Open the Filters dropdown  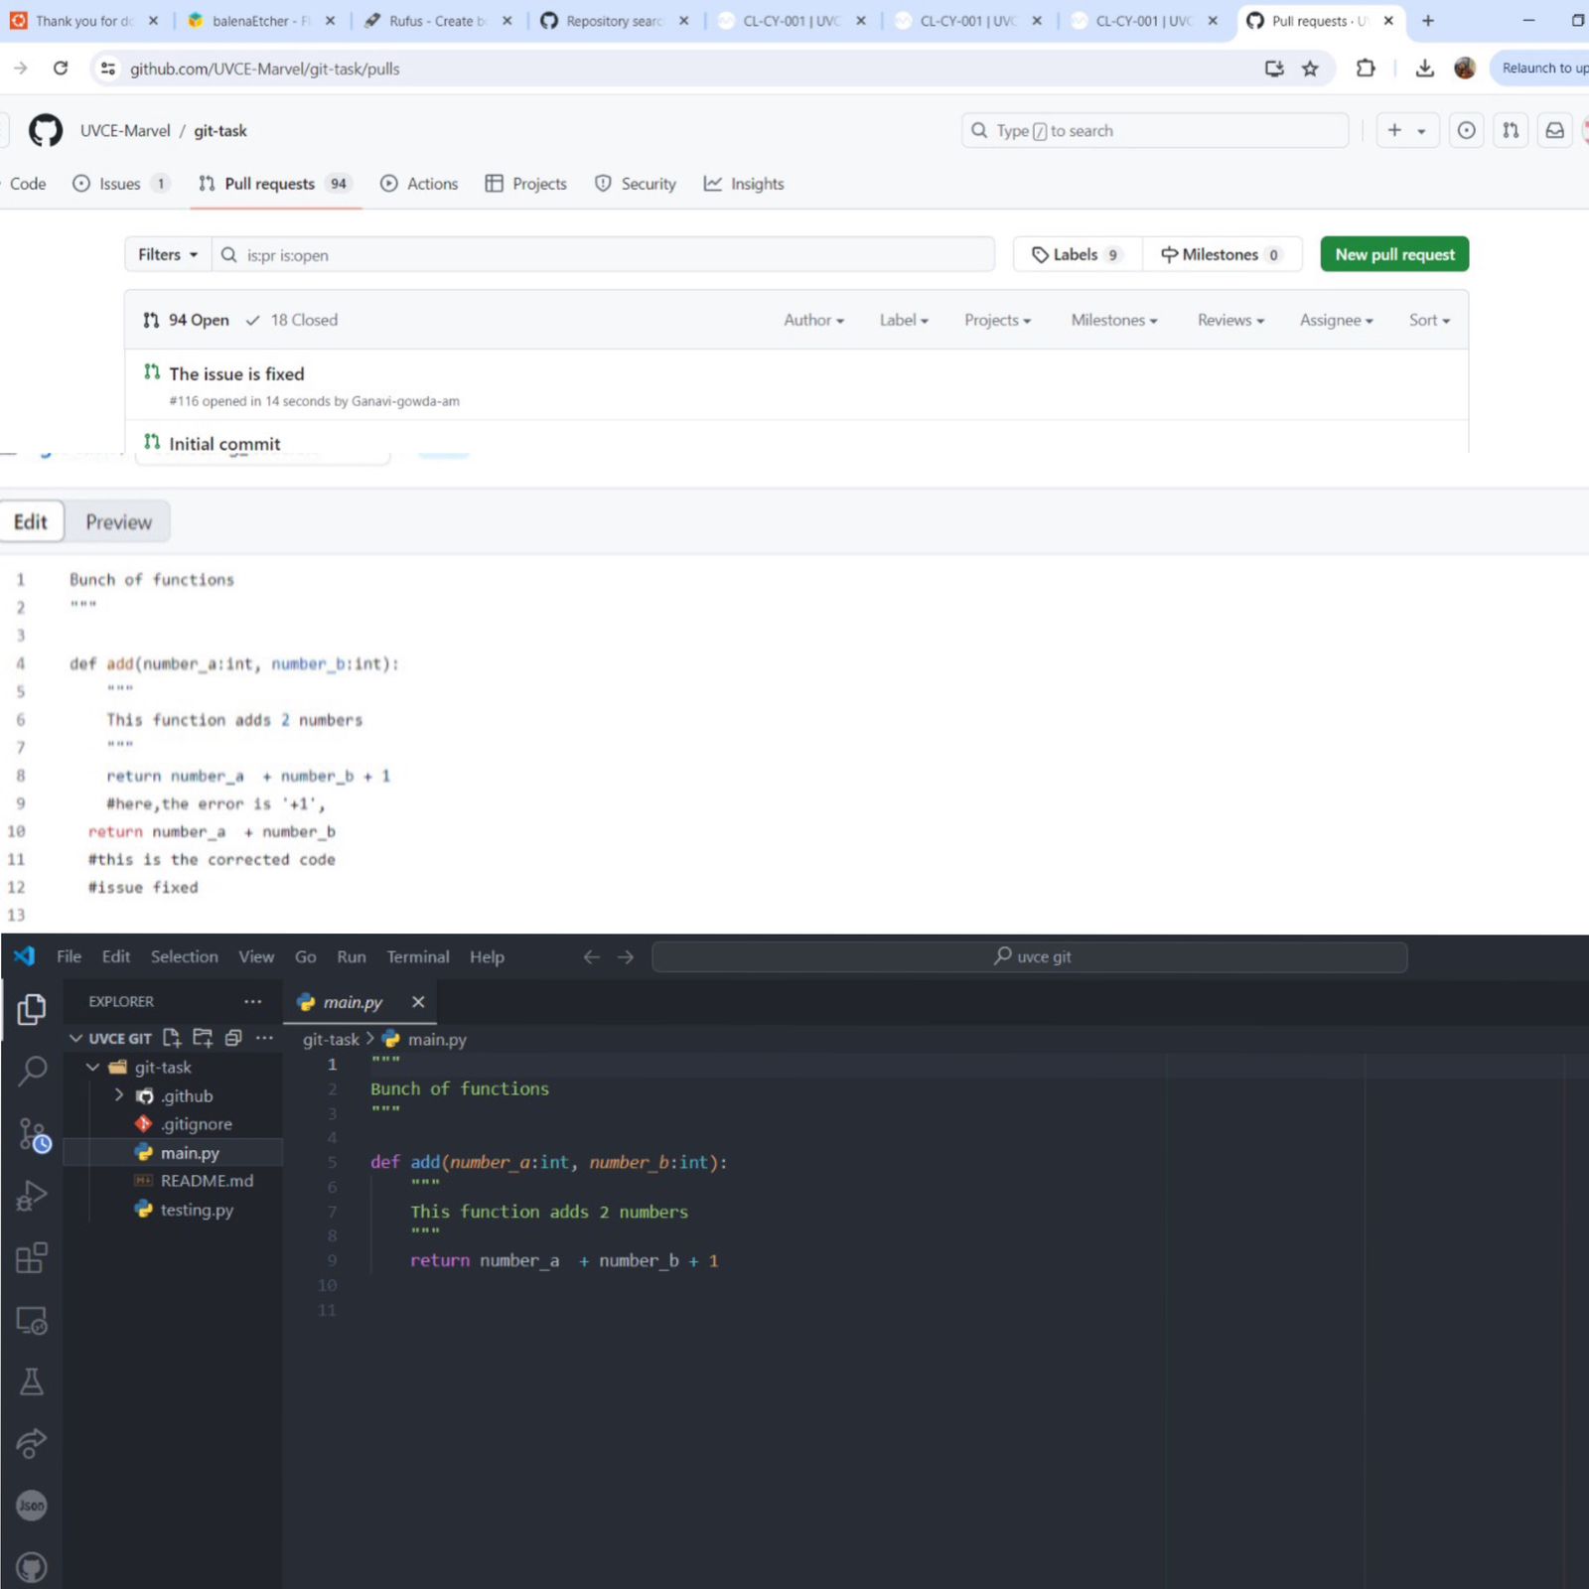(168, 254)
